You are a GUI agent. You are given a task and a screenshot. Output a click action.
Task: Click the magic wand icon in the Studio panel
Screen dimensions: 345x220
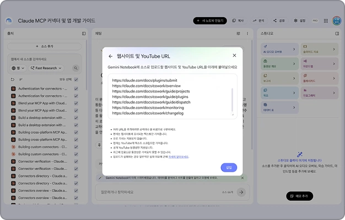click(300, 155)
